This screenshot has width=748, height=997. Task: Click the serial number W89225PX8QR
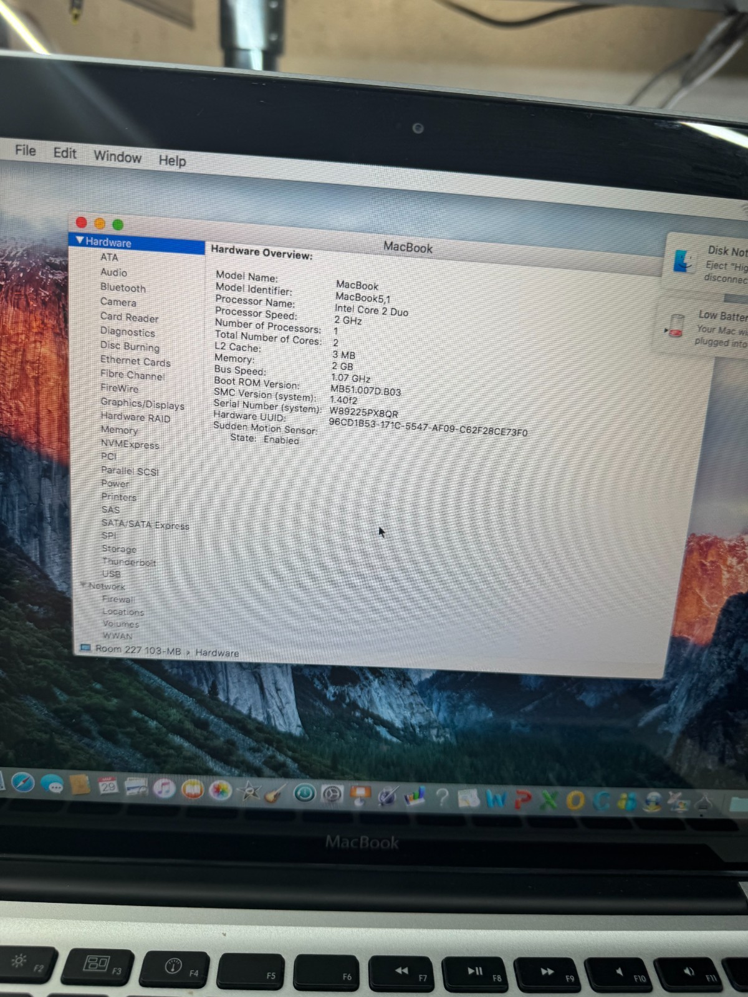(x=363, y=412)
